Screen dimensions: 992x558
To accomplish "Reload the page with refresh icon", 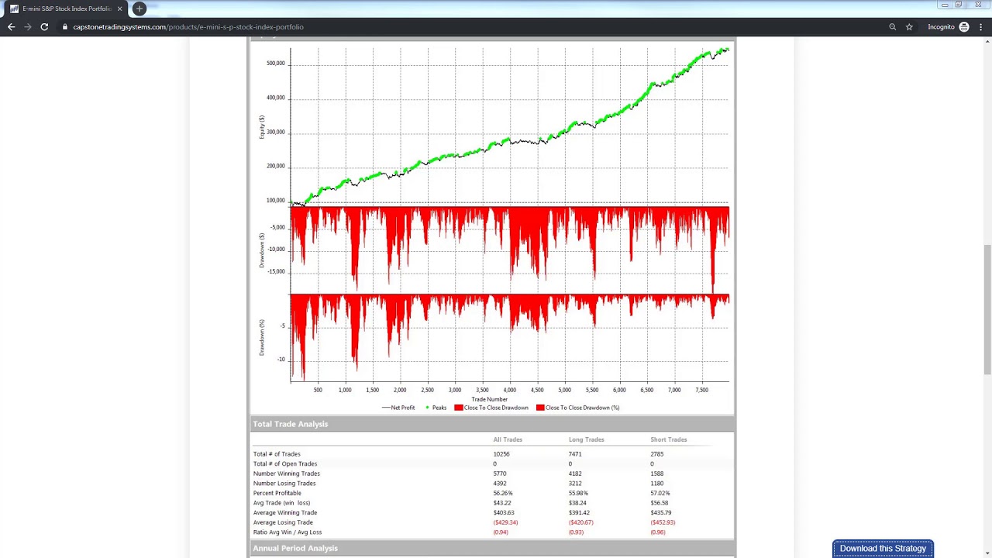I will 44,27.
